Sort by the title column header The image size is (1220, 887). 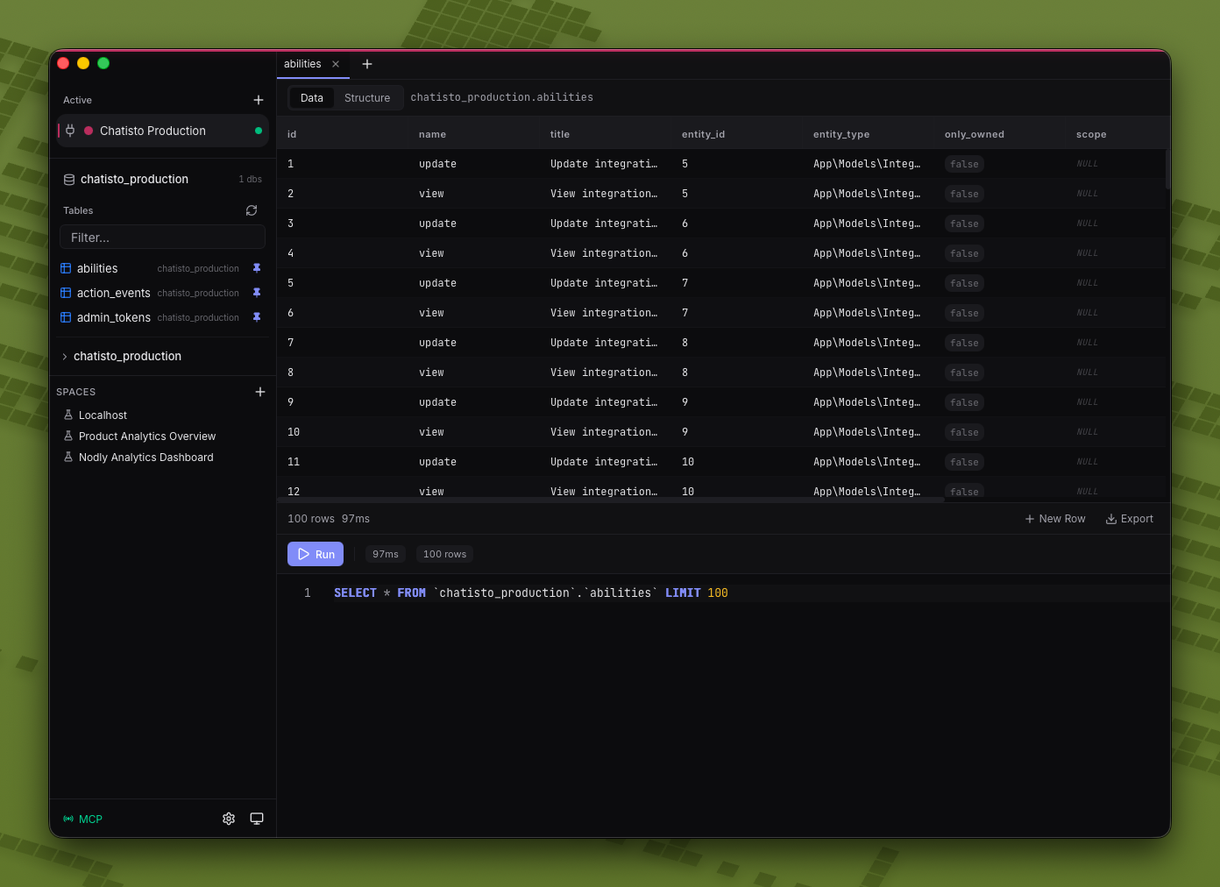(x=560, y=134)
